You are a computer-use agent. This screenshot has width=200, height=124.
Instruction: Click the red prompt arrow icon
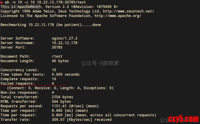point(2,2)
